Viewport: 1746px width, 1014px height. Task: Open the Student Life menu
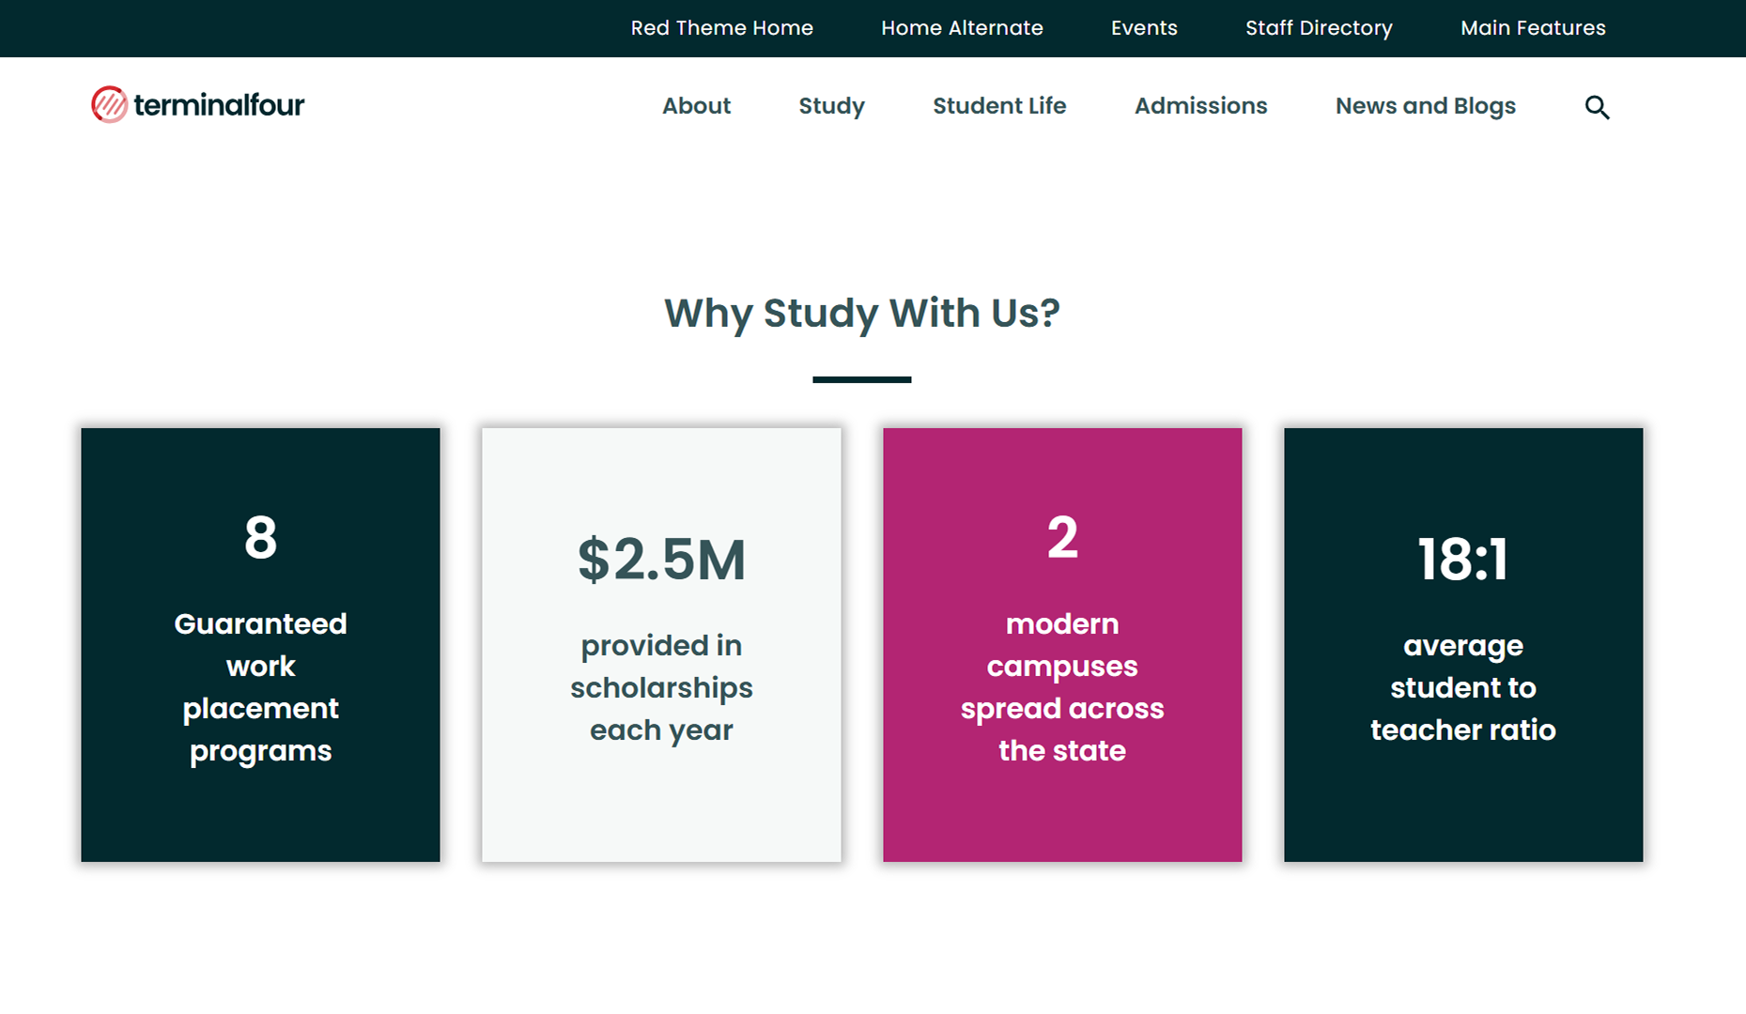click(999, 106)
